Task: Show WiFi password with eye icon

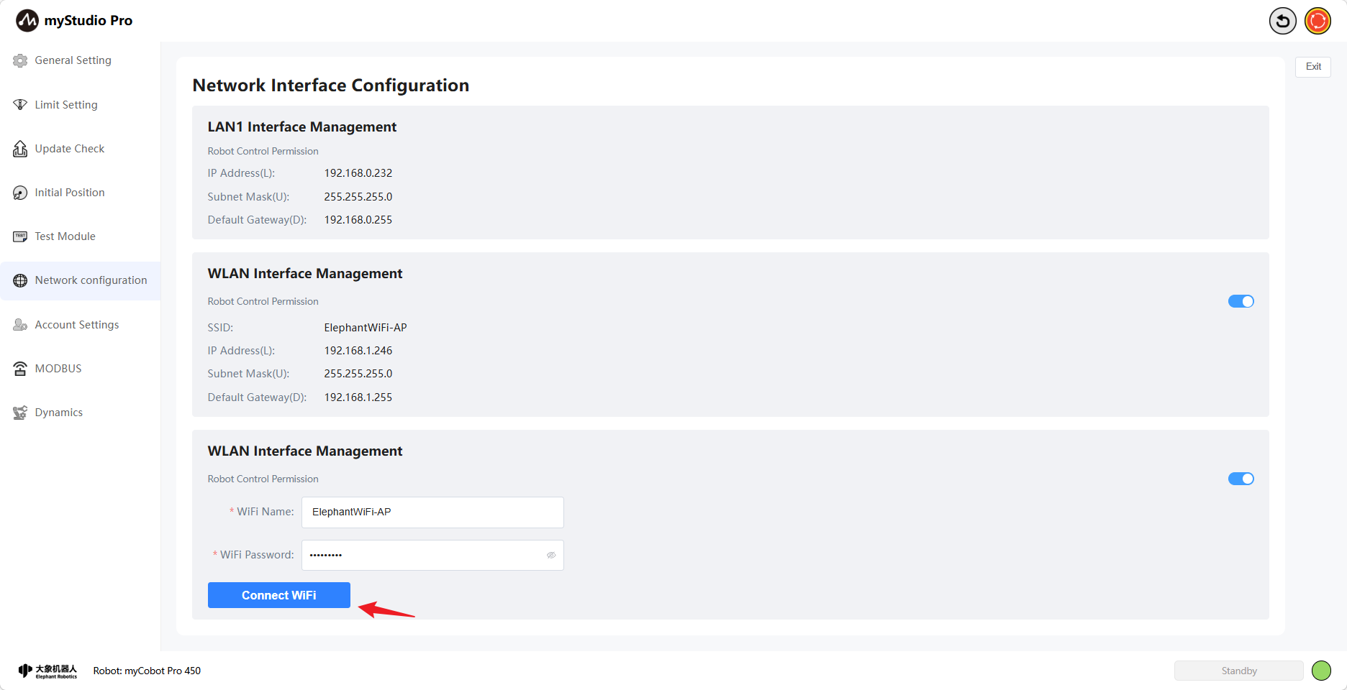Action: pyautogui.click(x=551, y=555)
